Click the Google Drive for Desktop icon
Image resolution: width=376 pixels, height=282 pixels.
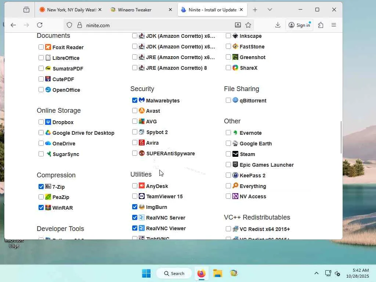[48, 133]
